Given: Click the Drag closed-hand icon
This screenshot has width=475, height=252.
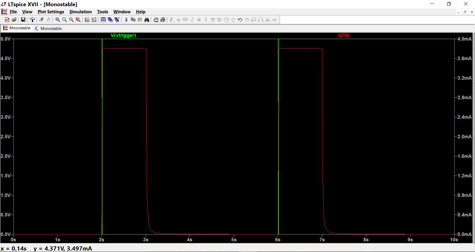Looking at the screenshot, I should coord(233,20).
